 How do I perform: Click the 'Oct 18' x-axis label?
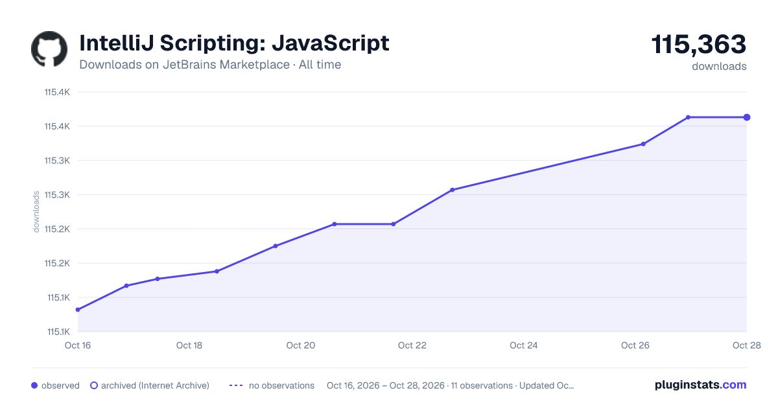point(189,345)
